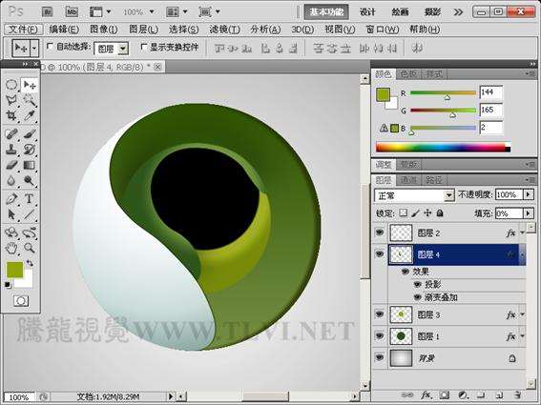
Task: Select the Type tool
Action: click(30, 199)
